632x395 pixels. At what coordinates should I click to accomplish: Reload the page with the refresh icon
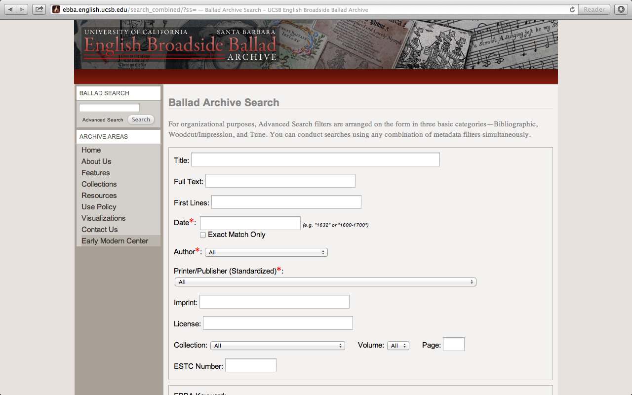tap(572, 10)
